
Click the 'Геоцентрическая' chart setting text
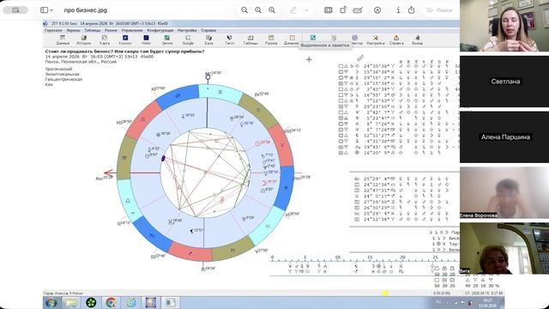click(63, 79)
